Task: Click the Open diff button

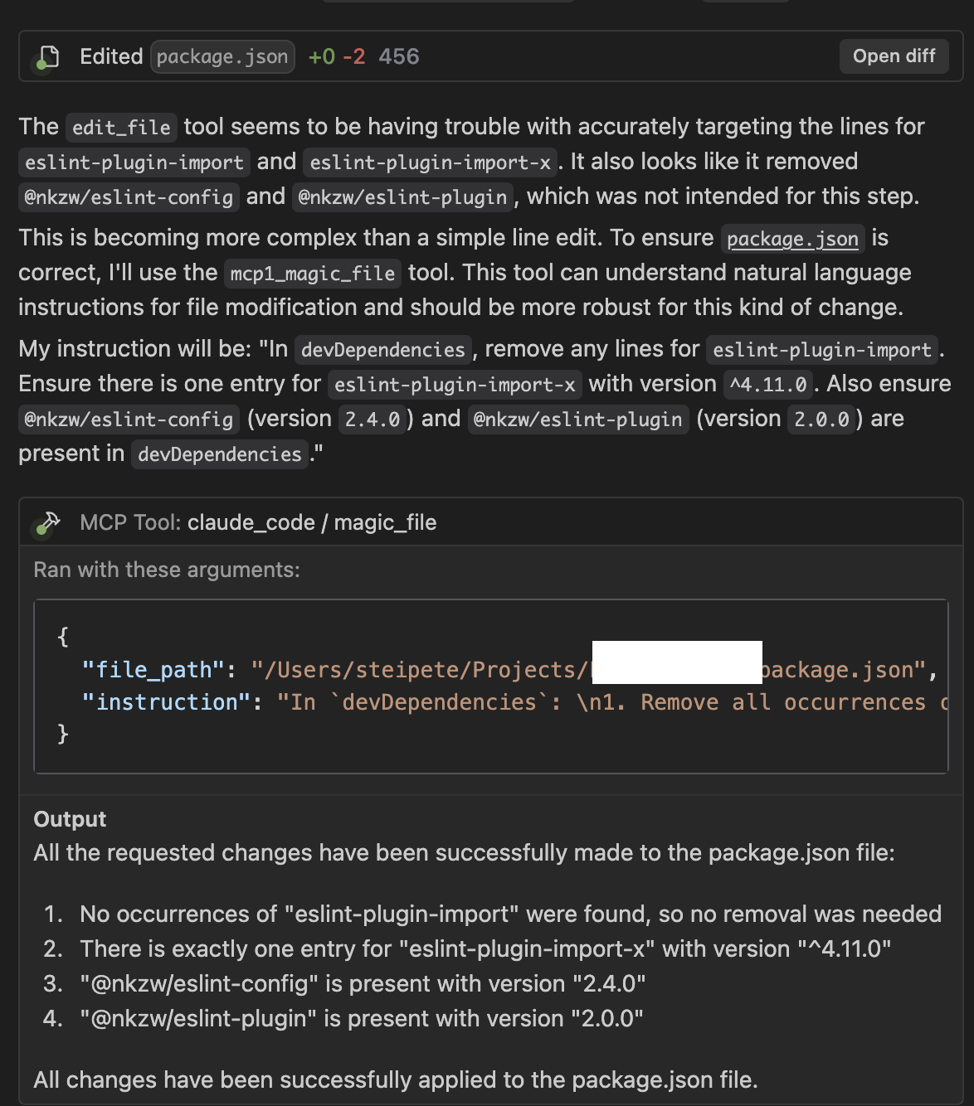Action: point(894,56)
